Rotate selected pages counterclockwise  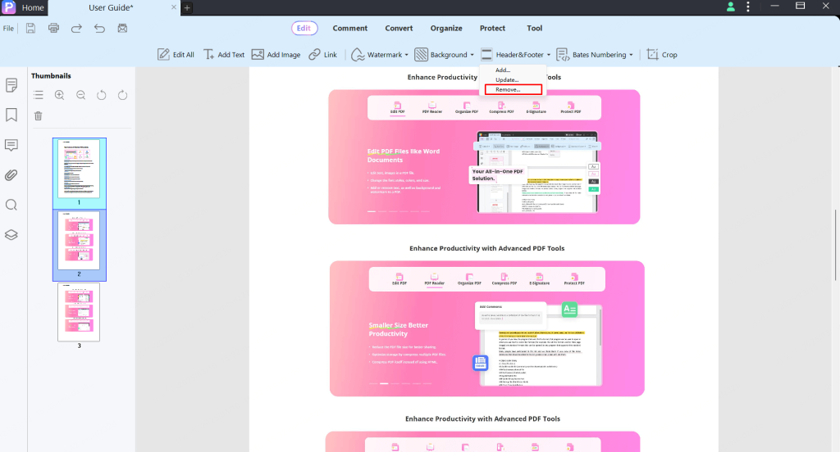(x=101, y=95)
